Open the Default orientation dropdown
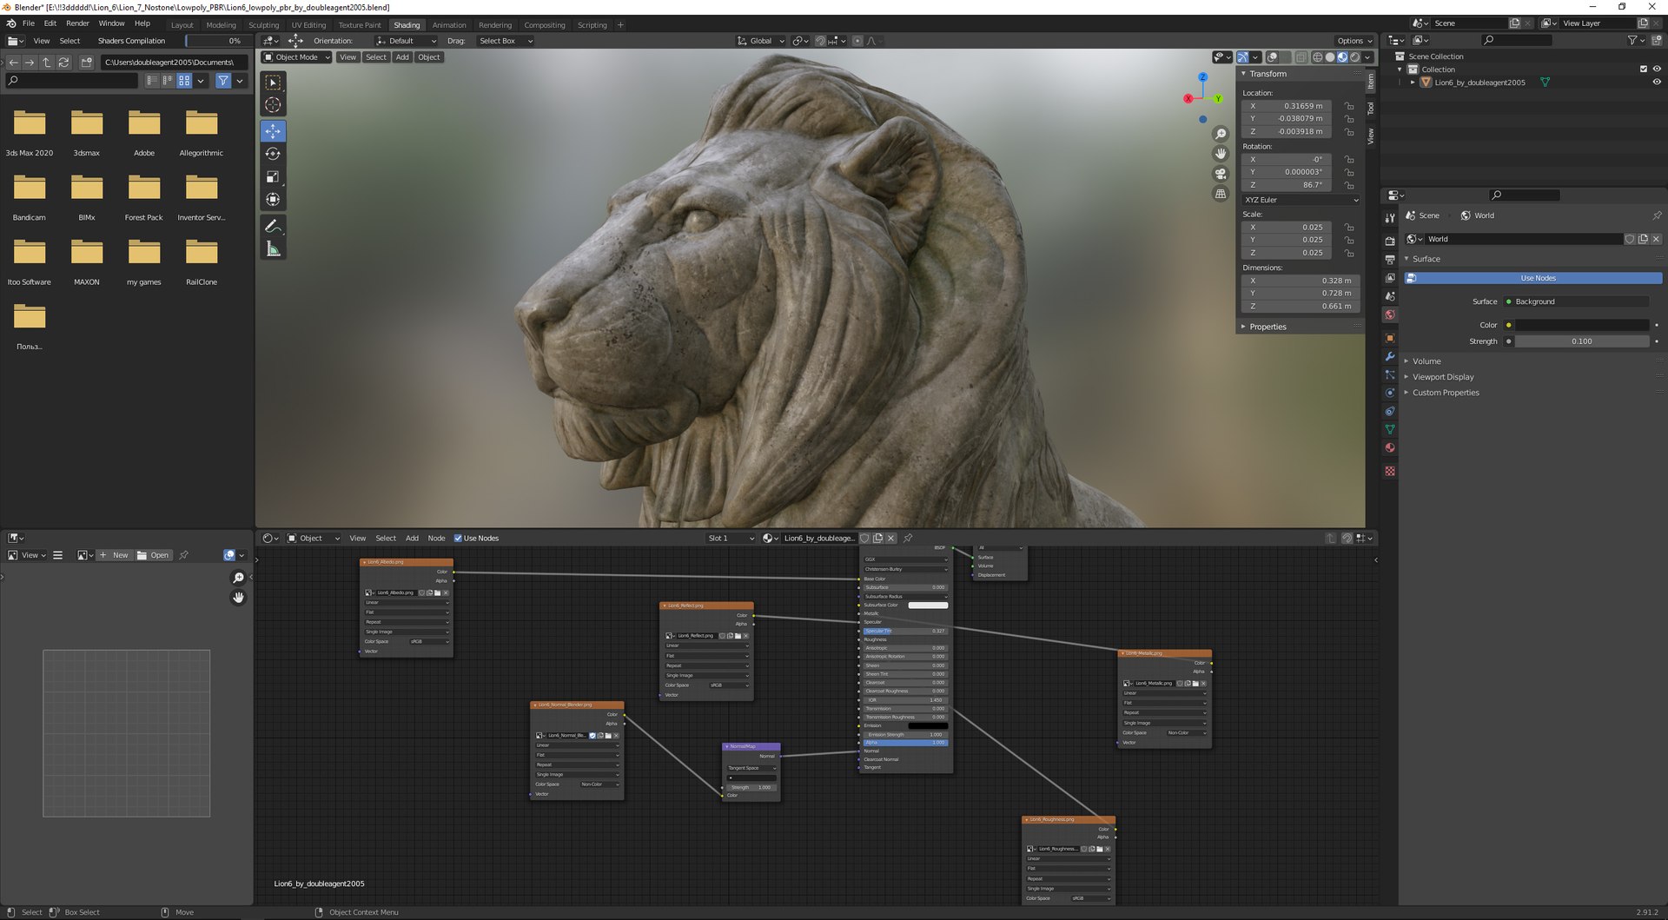Screen dimensions: 1668x920 click(407, 41)
